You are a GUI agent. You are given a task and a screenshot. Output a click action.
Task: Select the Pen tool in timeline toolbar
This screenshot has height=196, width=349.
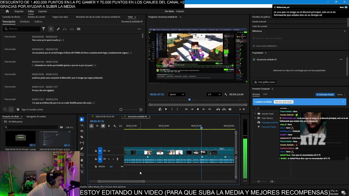tap(82, 149)
